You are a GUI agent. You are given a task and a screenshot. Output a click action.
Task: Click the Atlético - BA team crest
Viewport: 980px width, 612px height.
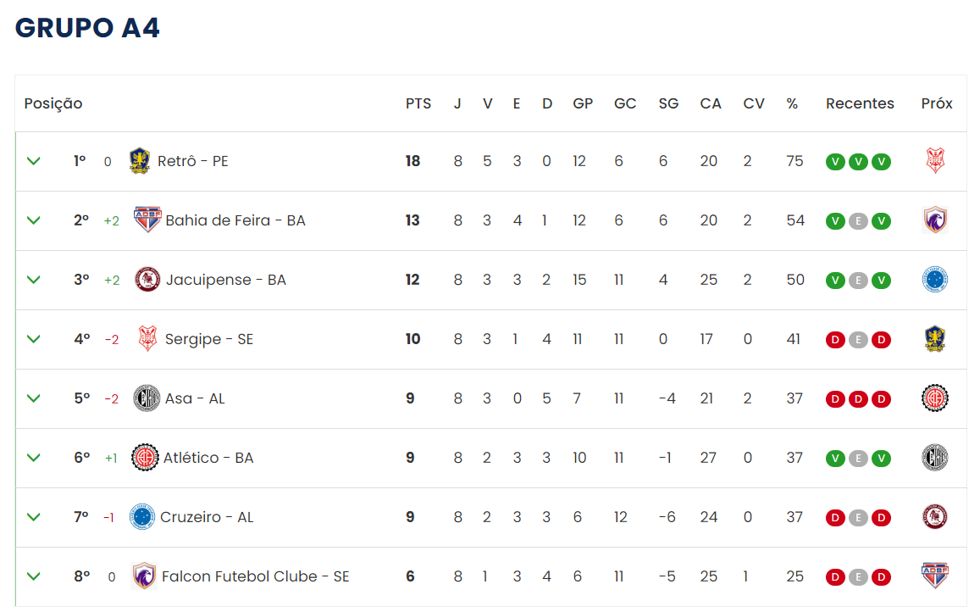(145, 458)
